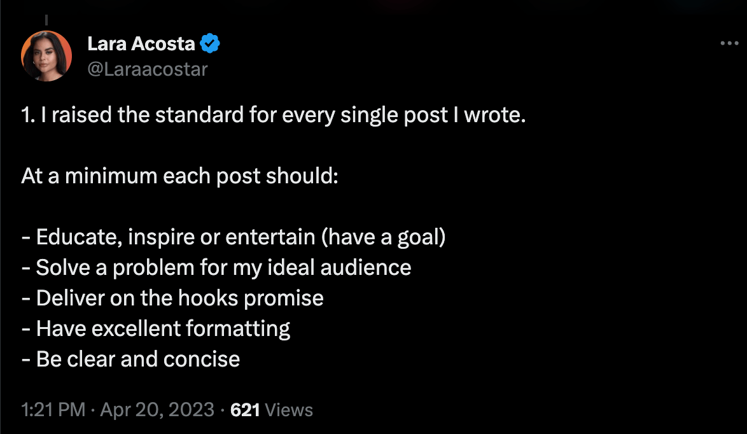Click the 1:21 PM timestamp

point(53,410)
